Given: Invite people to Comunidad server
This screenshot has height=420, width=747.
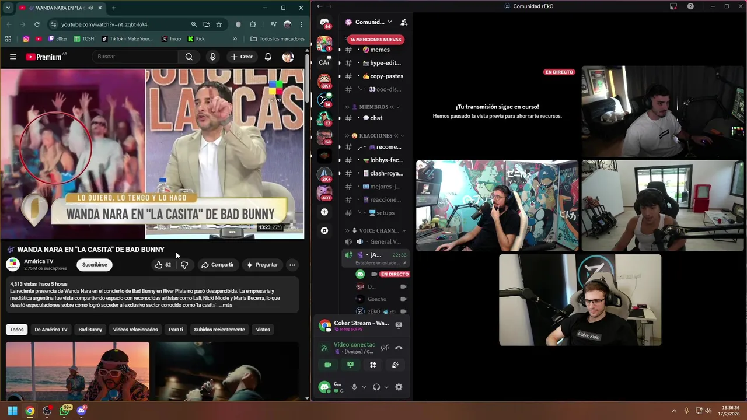Looking at the screenshot, I should tap(403, 22).
